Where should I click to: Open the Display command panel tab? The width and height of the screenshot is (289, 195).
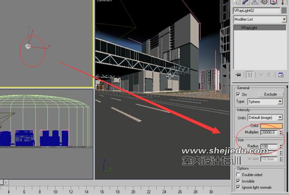[x=273, y=2]
